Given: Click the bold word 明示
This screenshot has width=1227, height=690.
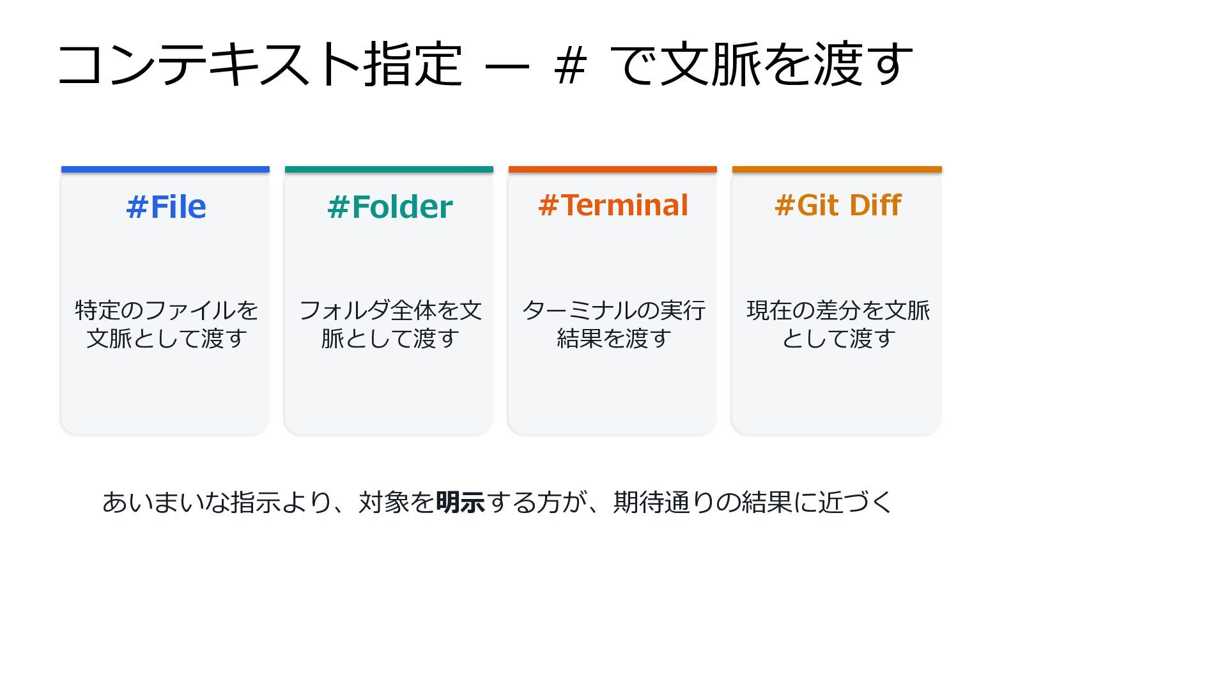Looking at the screenshot, I should click(x=460, y=502).
